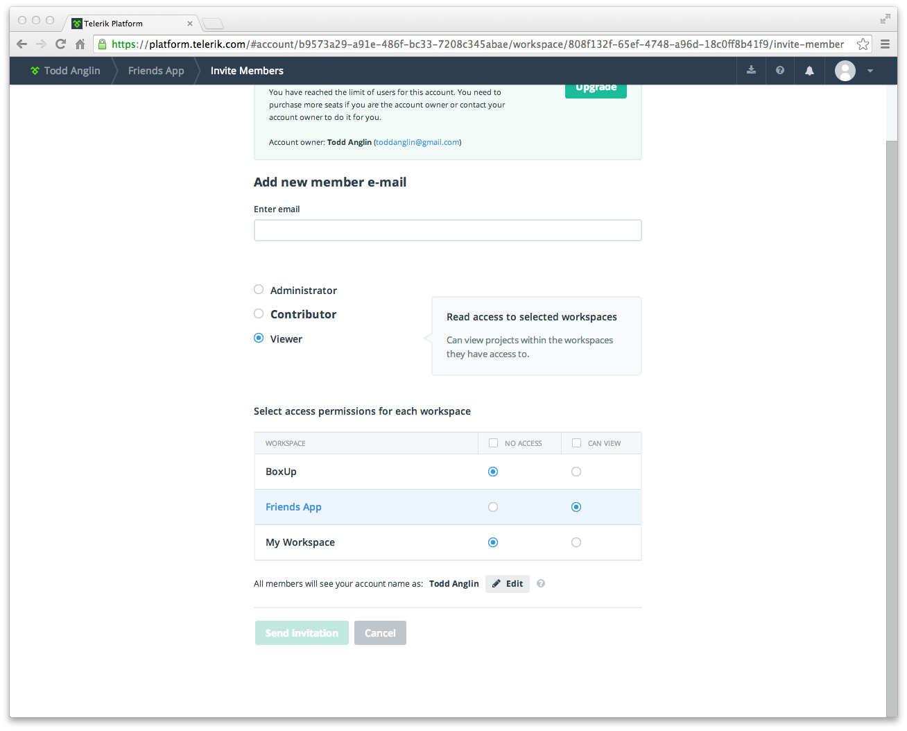Select the Administrator role radio button

pyautogui.click(x=259, y=290)
